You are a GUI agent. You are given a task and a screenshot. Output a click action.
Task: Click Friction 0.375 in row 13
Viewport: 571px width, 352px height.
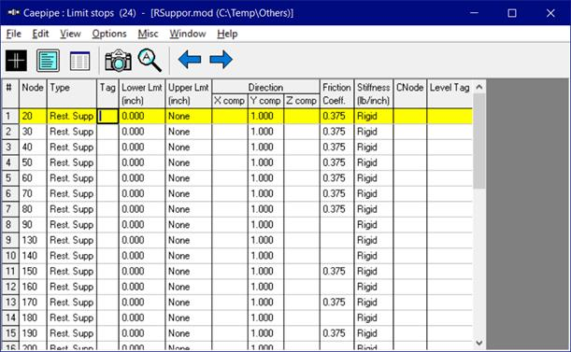(x=336, y=303)
